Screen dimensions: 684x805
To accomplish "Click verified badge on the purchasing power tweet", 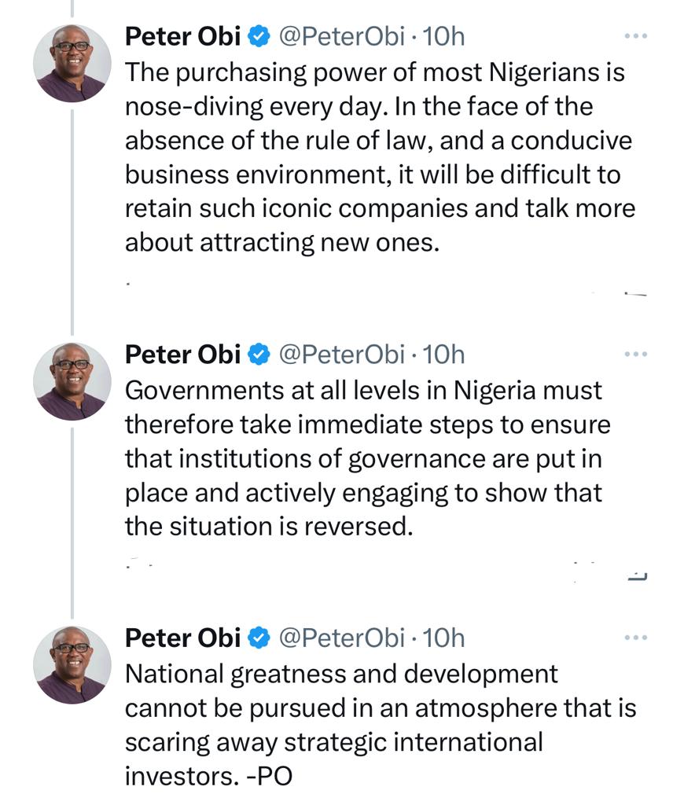I will [259, 35].
